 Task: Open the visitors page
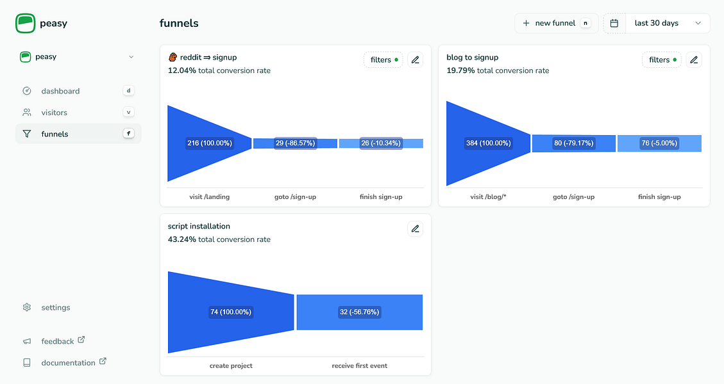[54, 113]
